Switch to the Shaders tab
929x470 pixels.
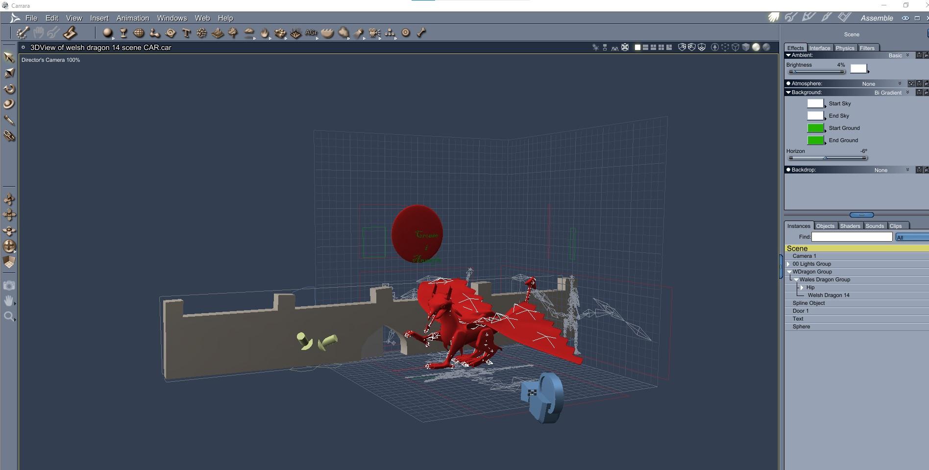850,226
